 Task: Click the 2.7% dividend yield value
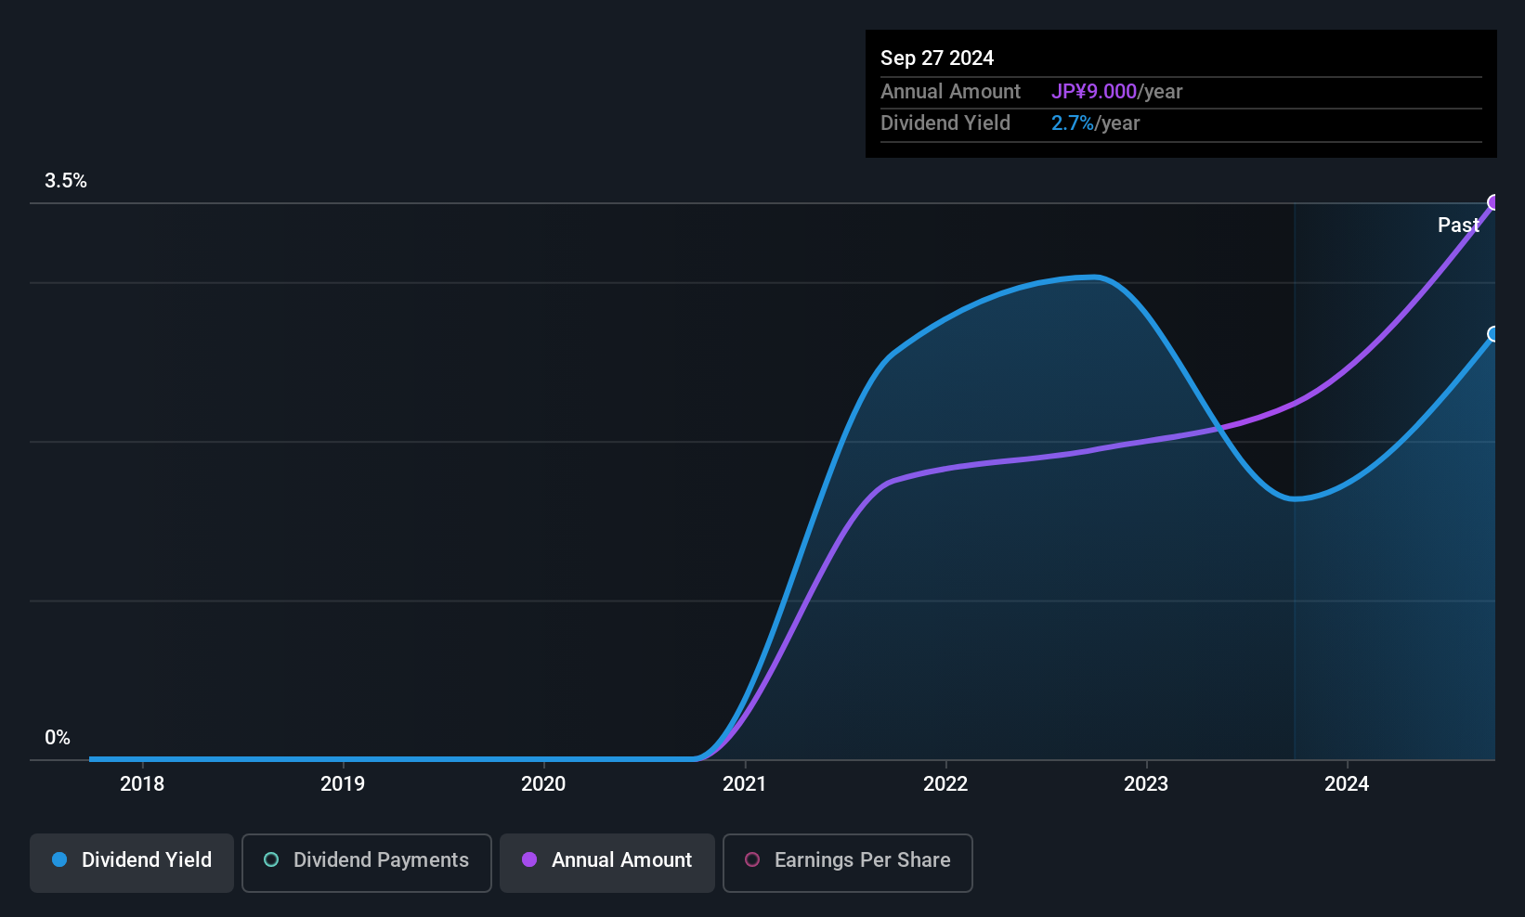(x=1072, y=123)
